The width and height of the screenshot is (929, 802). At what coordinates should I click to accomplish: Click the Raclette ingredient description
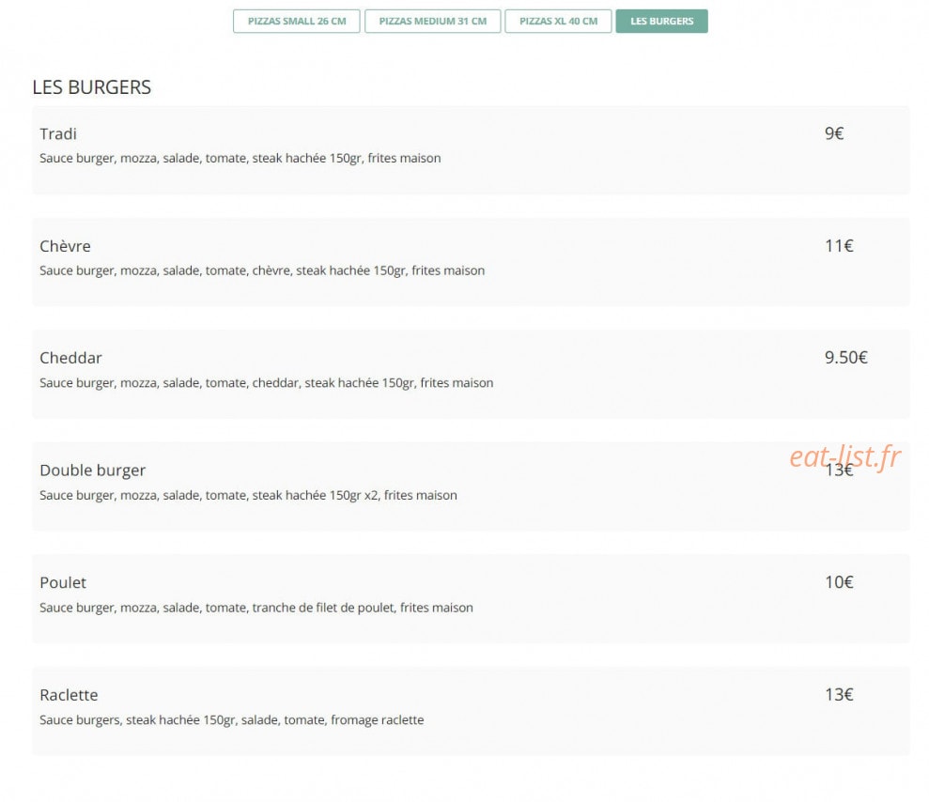[232, 720]
